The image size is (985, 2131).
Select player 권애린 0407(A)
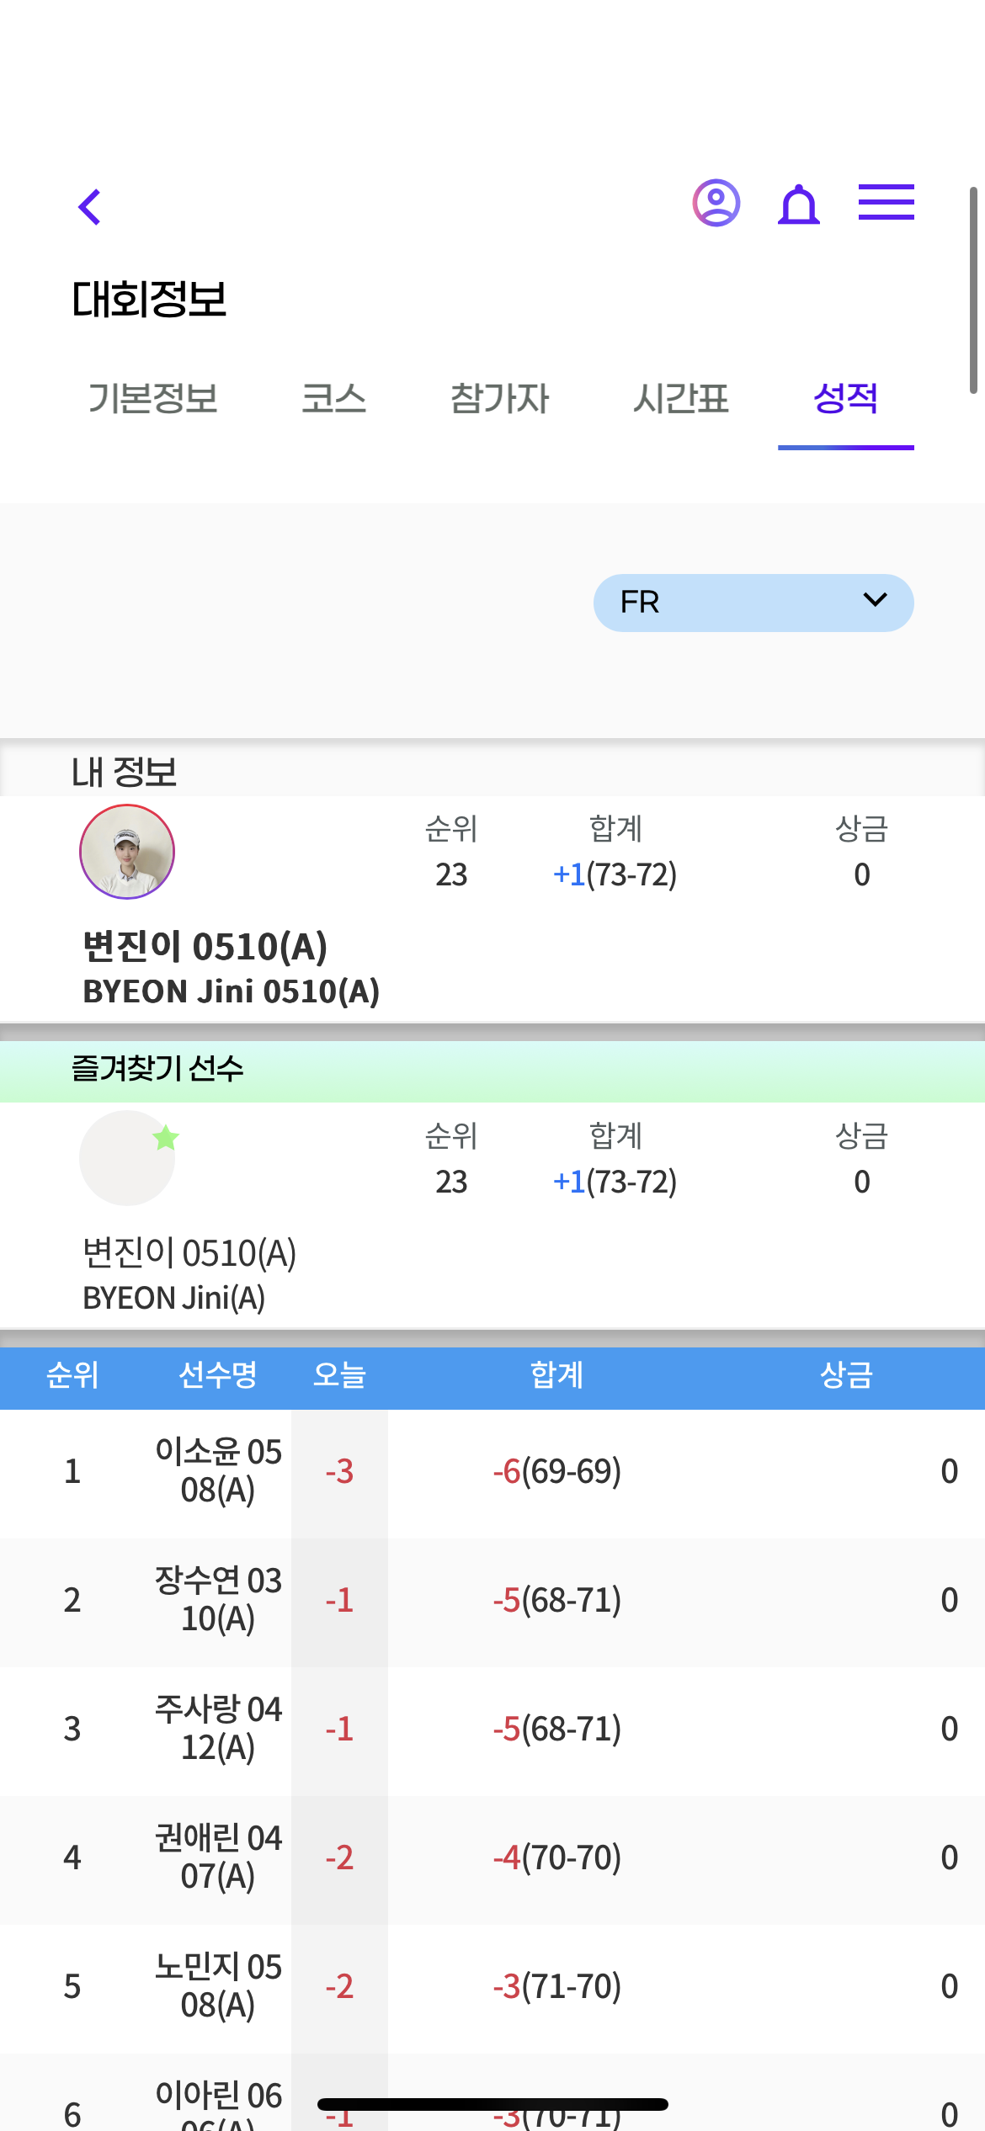(492, 1857)
